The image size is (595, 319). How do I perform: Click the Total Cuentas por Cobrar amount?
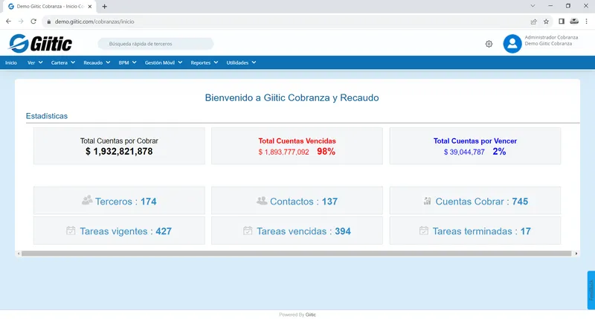tap(119, 152)
